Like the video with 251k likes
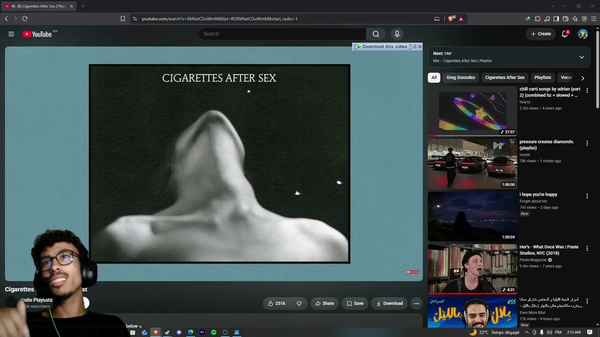600x337 pixels. [x=277, y=303]
